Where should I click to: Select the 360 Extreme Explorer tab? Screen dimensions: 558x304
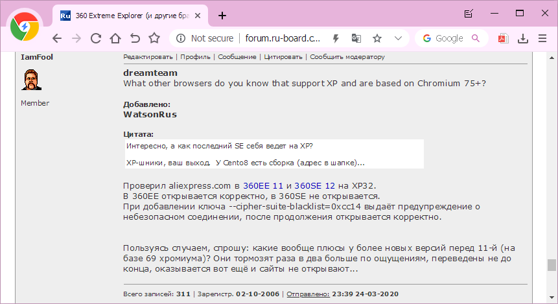(130, 16)
